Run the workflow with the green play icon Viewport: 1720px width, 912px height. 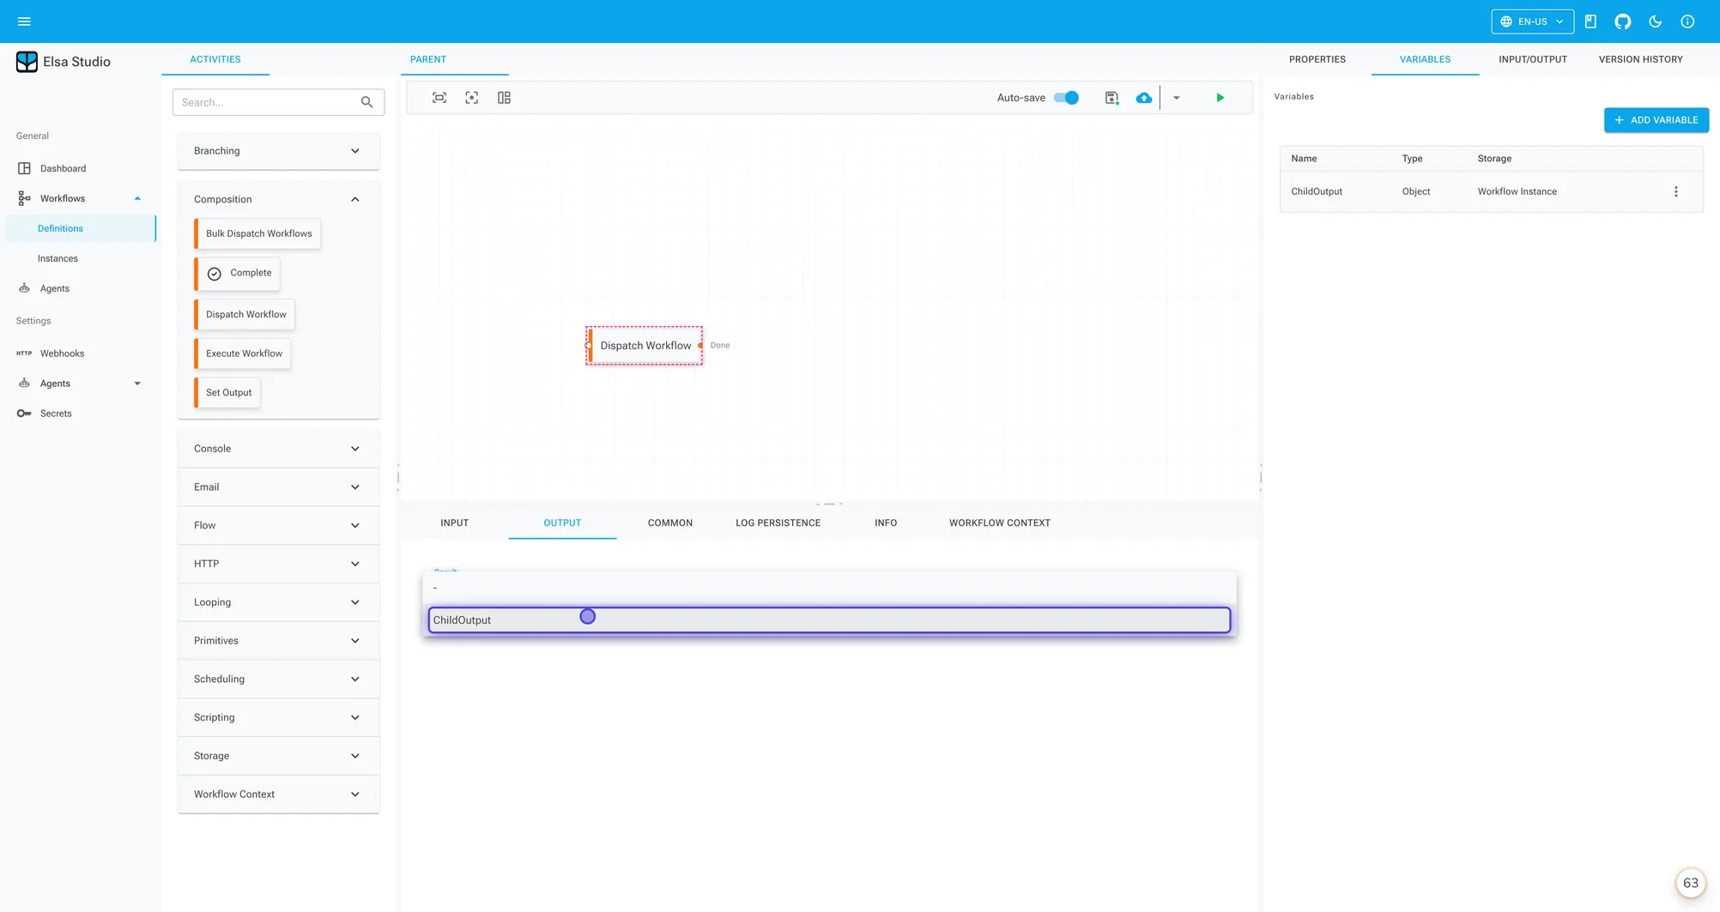[1220, 98]
